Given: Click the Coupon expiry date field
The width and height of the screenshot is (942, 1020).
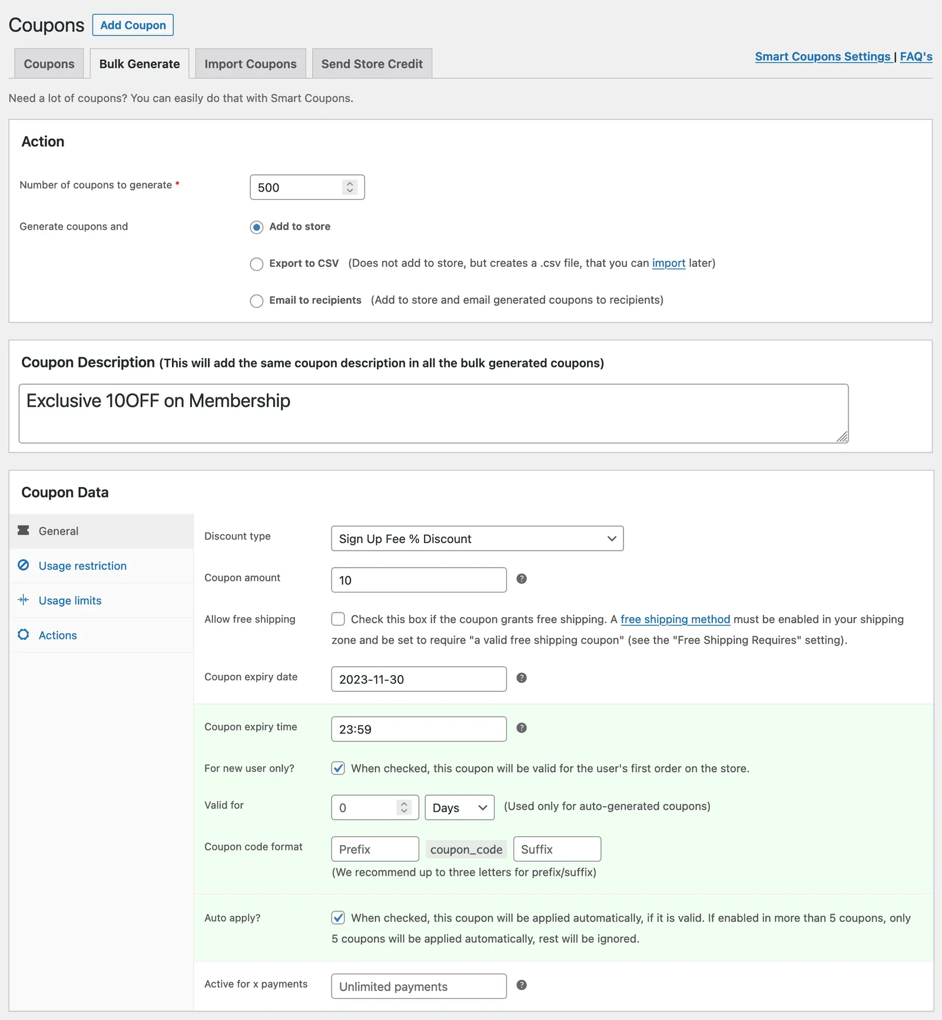Looking at the screenshot, I should coord(419,679).
